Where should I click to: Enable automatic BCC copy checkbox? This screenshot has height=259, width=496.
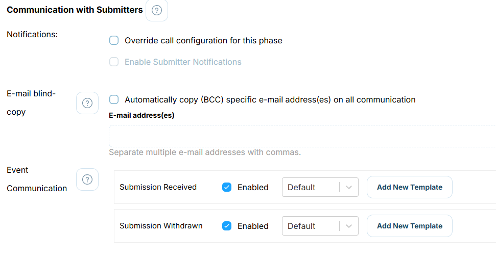tap(114, 99)
